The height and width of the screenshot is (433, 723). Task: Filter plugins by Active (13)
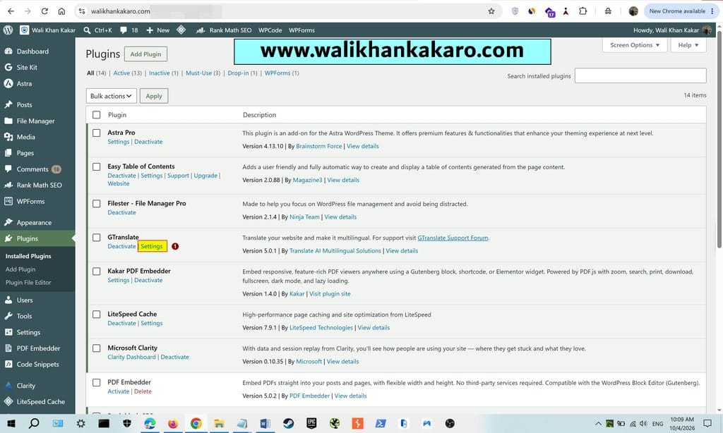click(x=127, y=73)
